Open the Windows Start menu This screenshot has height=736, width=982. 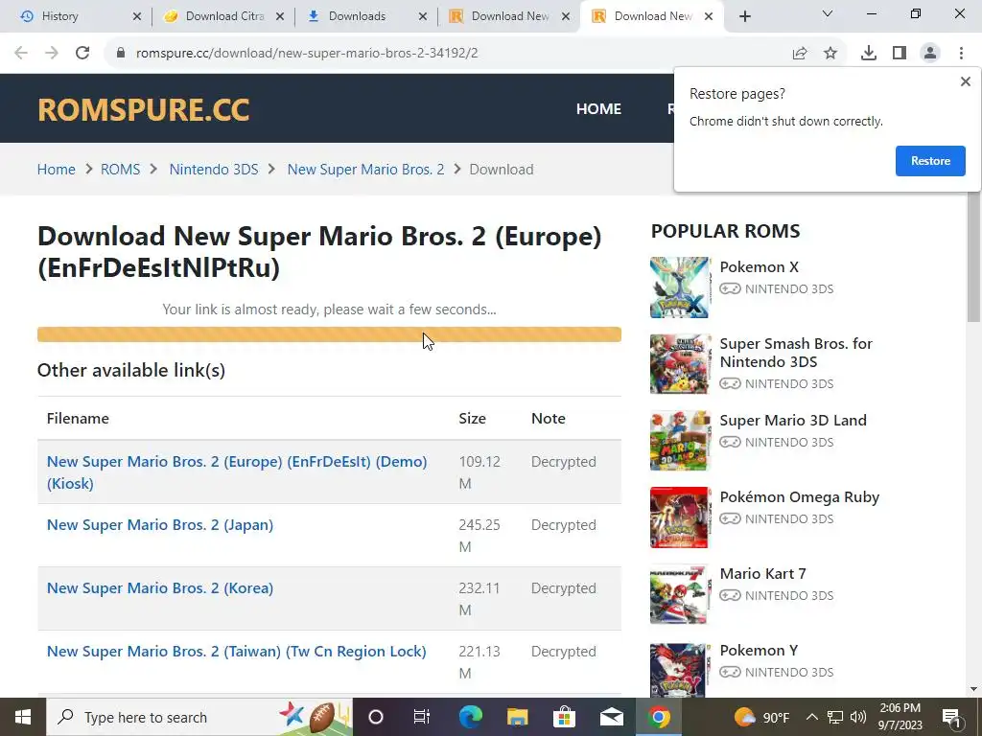pos(23,717)
